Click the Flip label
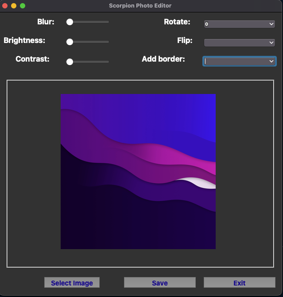Screen dimensions: 283x297 coord(185,40)
